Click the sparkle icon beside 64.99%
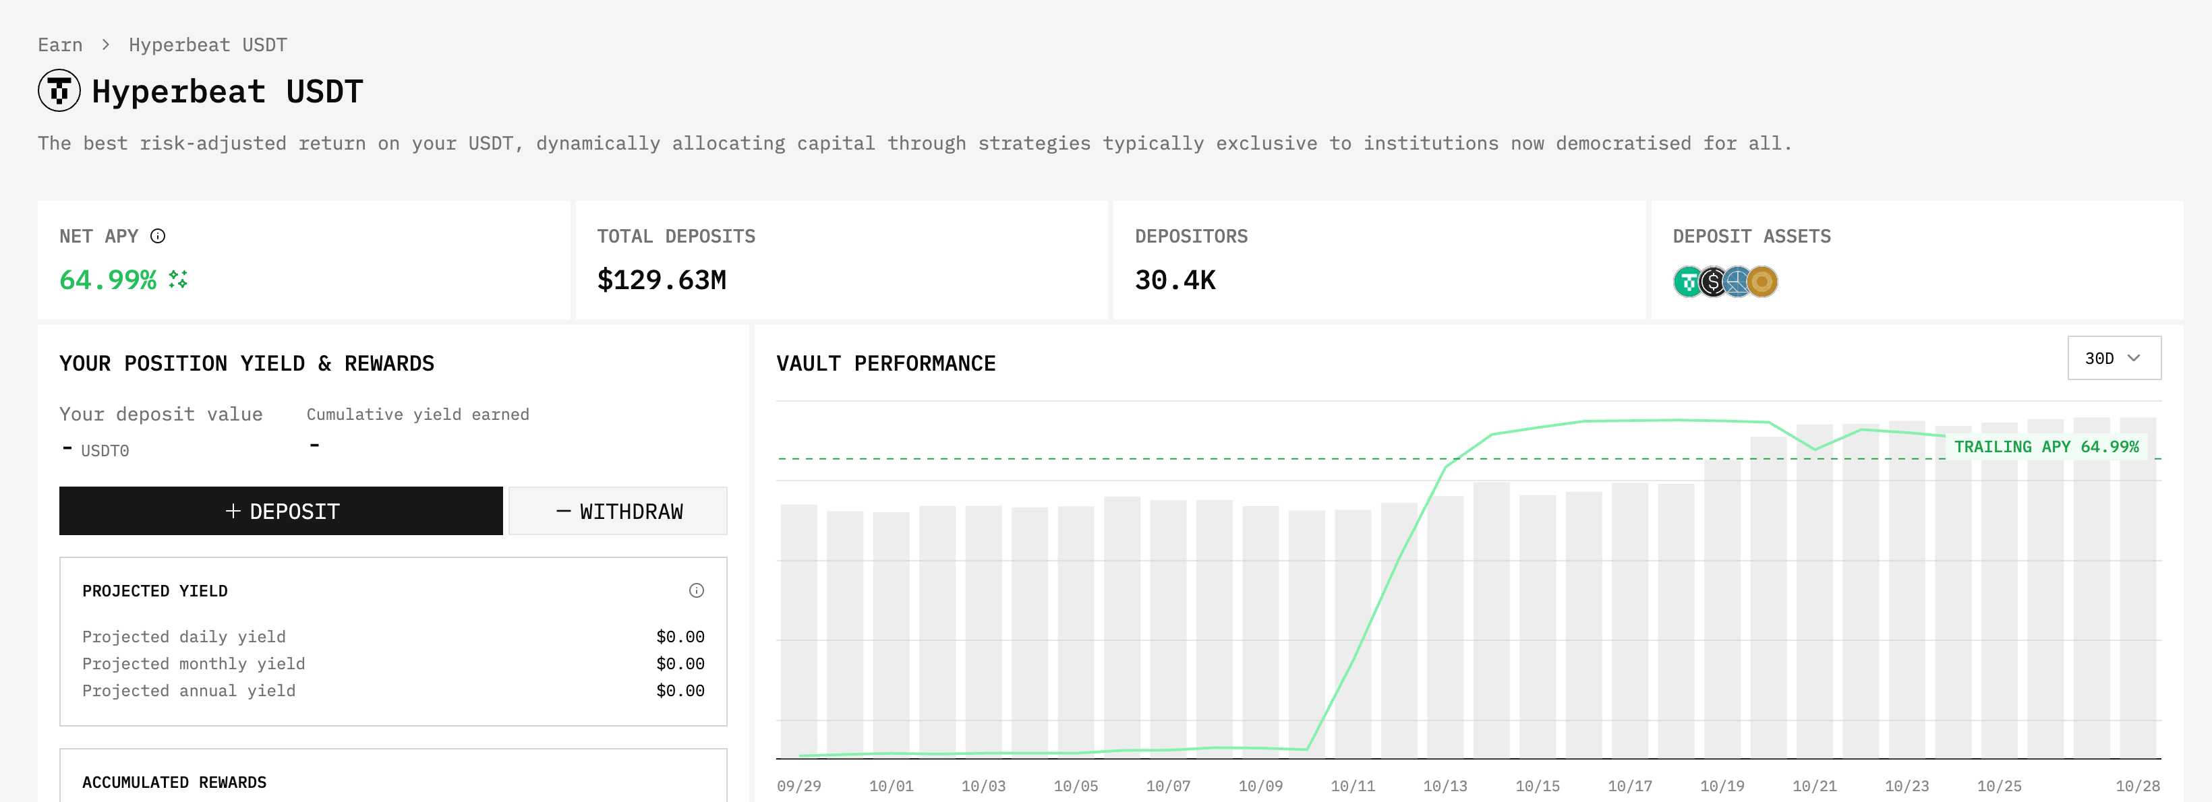 (178, 280)
